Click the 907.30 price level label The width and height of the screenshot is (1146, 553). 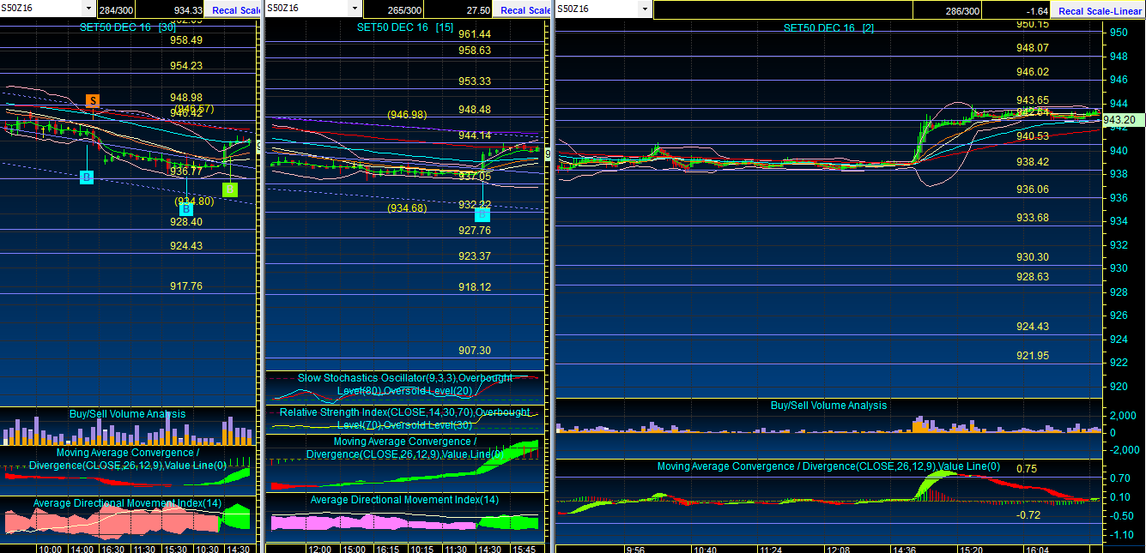coord(475,351)
